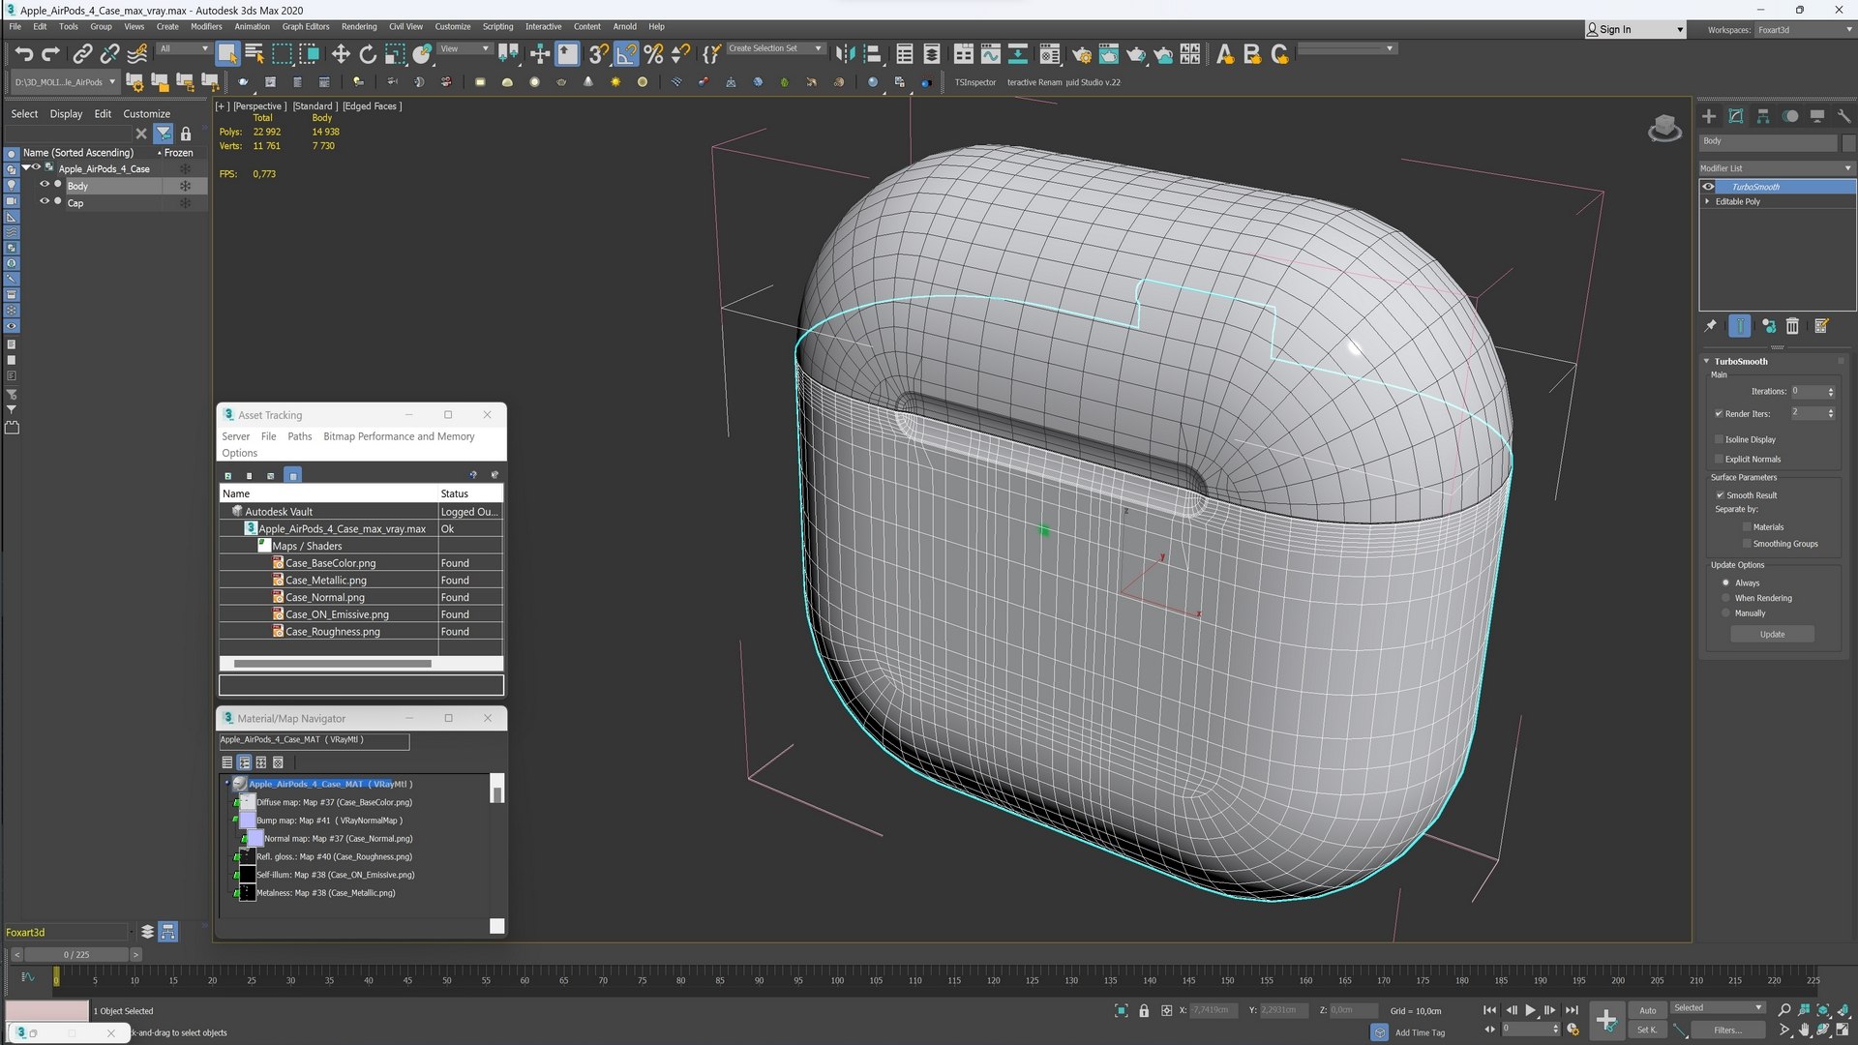The image size is (1858, 1045).
Task: Open Graph Editors menu
Action: point(306,27)
